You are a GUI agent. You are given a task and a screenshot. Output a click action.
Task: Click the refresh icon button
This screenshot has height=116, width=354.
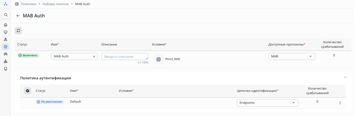pyautogui.click(x=18, y=31)
